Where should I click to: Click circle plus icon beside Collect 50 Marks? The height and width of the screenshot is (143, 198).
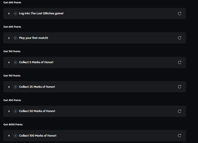[x=15, y=111]
